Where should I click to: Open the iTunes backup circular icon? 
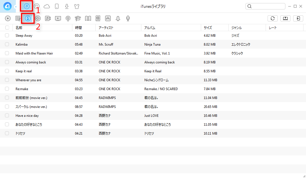point(37,6)
